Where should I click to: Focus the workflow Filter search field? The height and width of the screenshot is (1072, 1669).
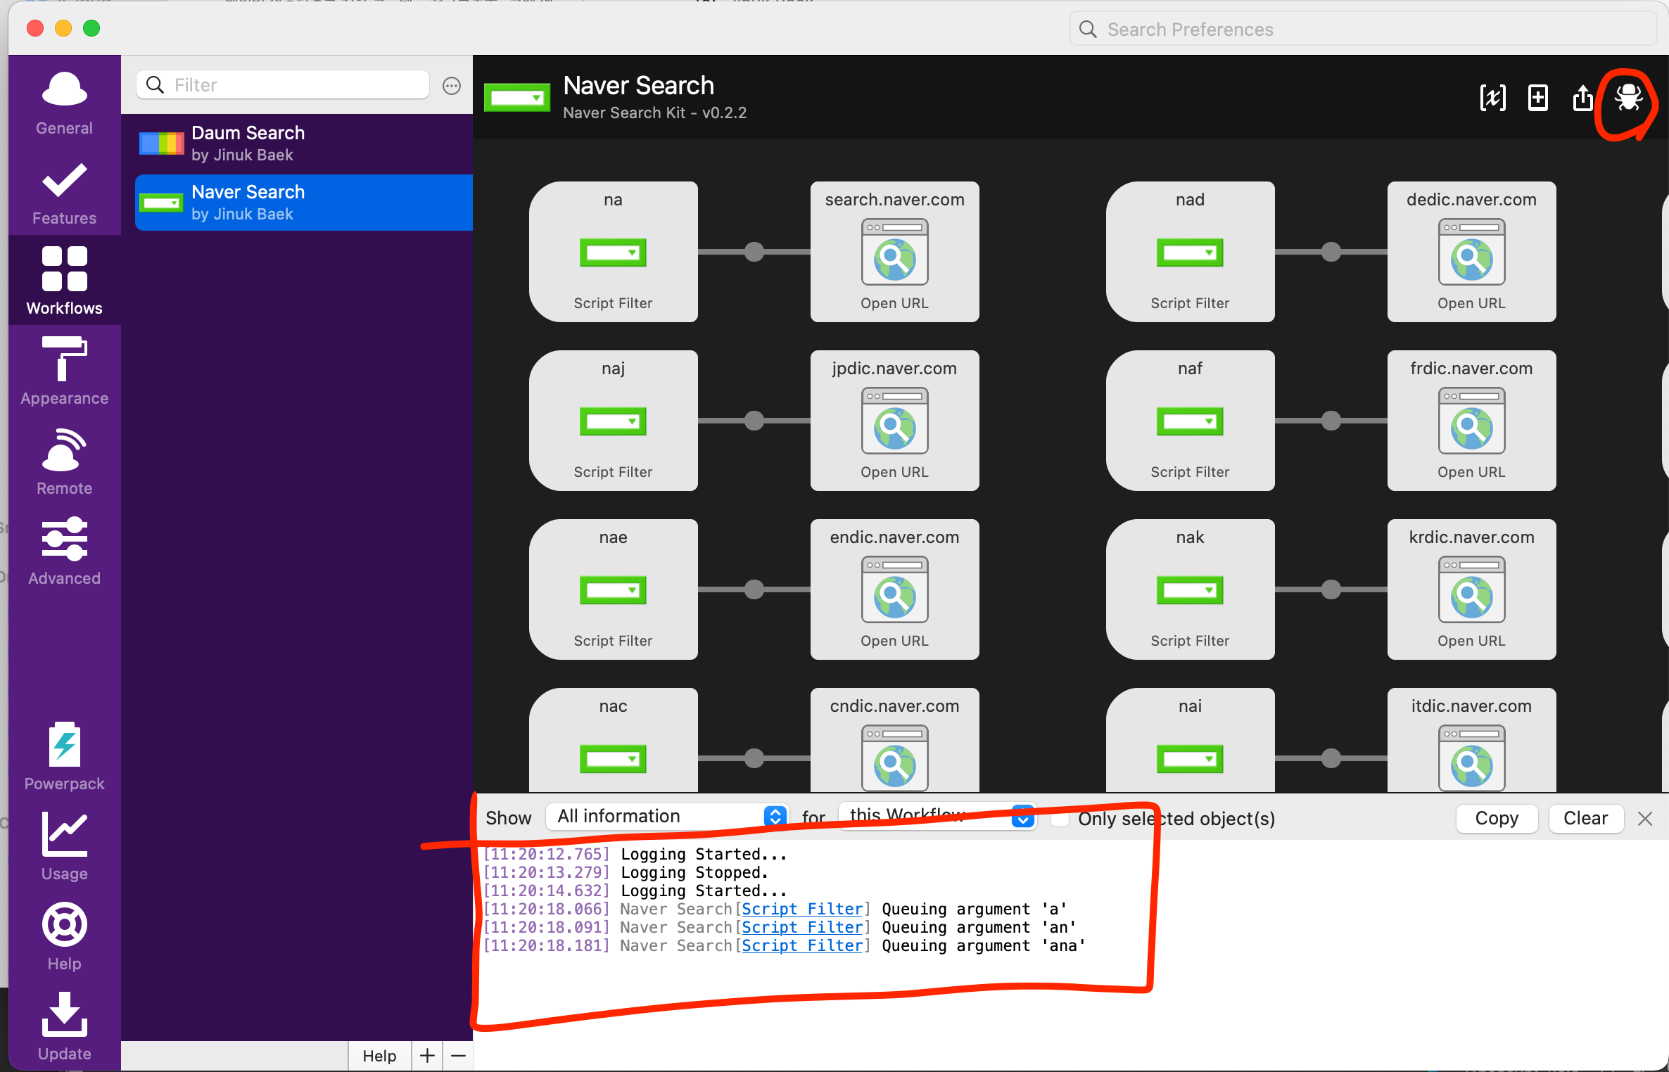(283, 85)
